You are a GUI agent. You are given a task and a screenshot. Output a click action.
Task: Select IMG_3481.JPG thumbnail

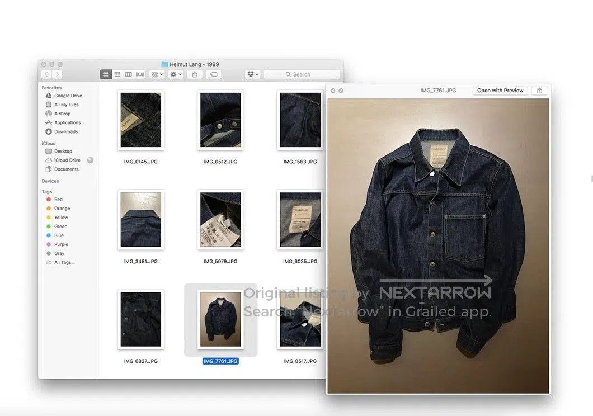140,220
